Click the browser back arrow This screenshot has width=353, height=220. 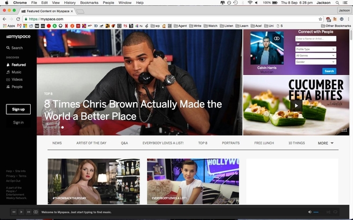click(x=5, y=19)
